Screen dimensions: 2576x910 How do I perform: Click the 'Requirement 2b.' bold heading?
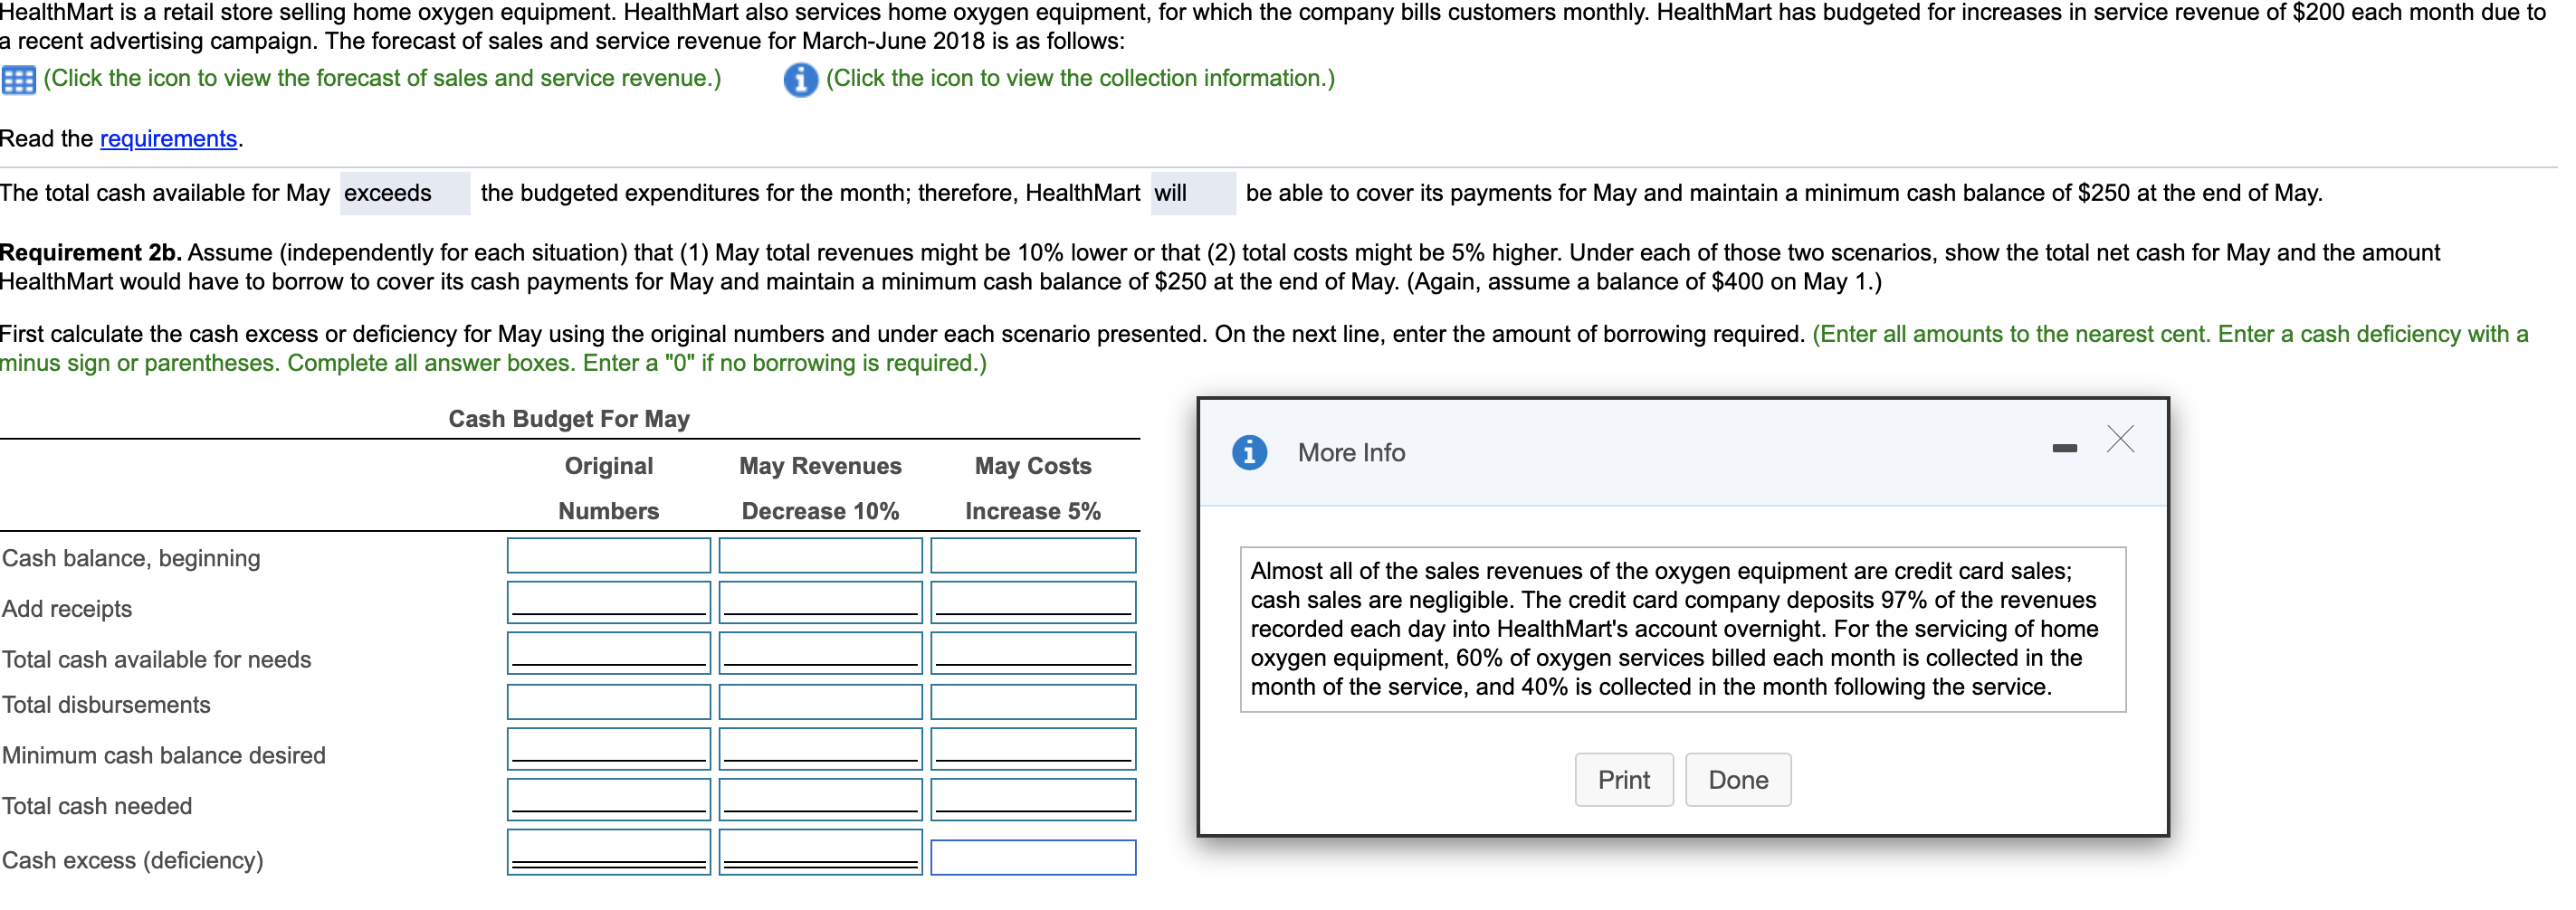pyautogui.click(x=91, y=252)
